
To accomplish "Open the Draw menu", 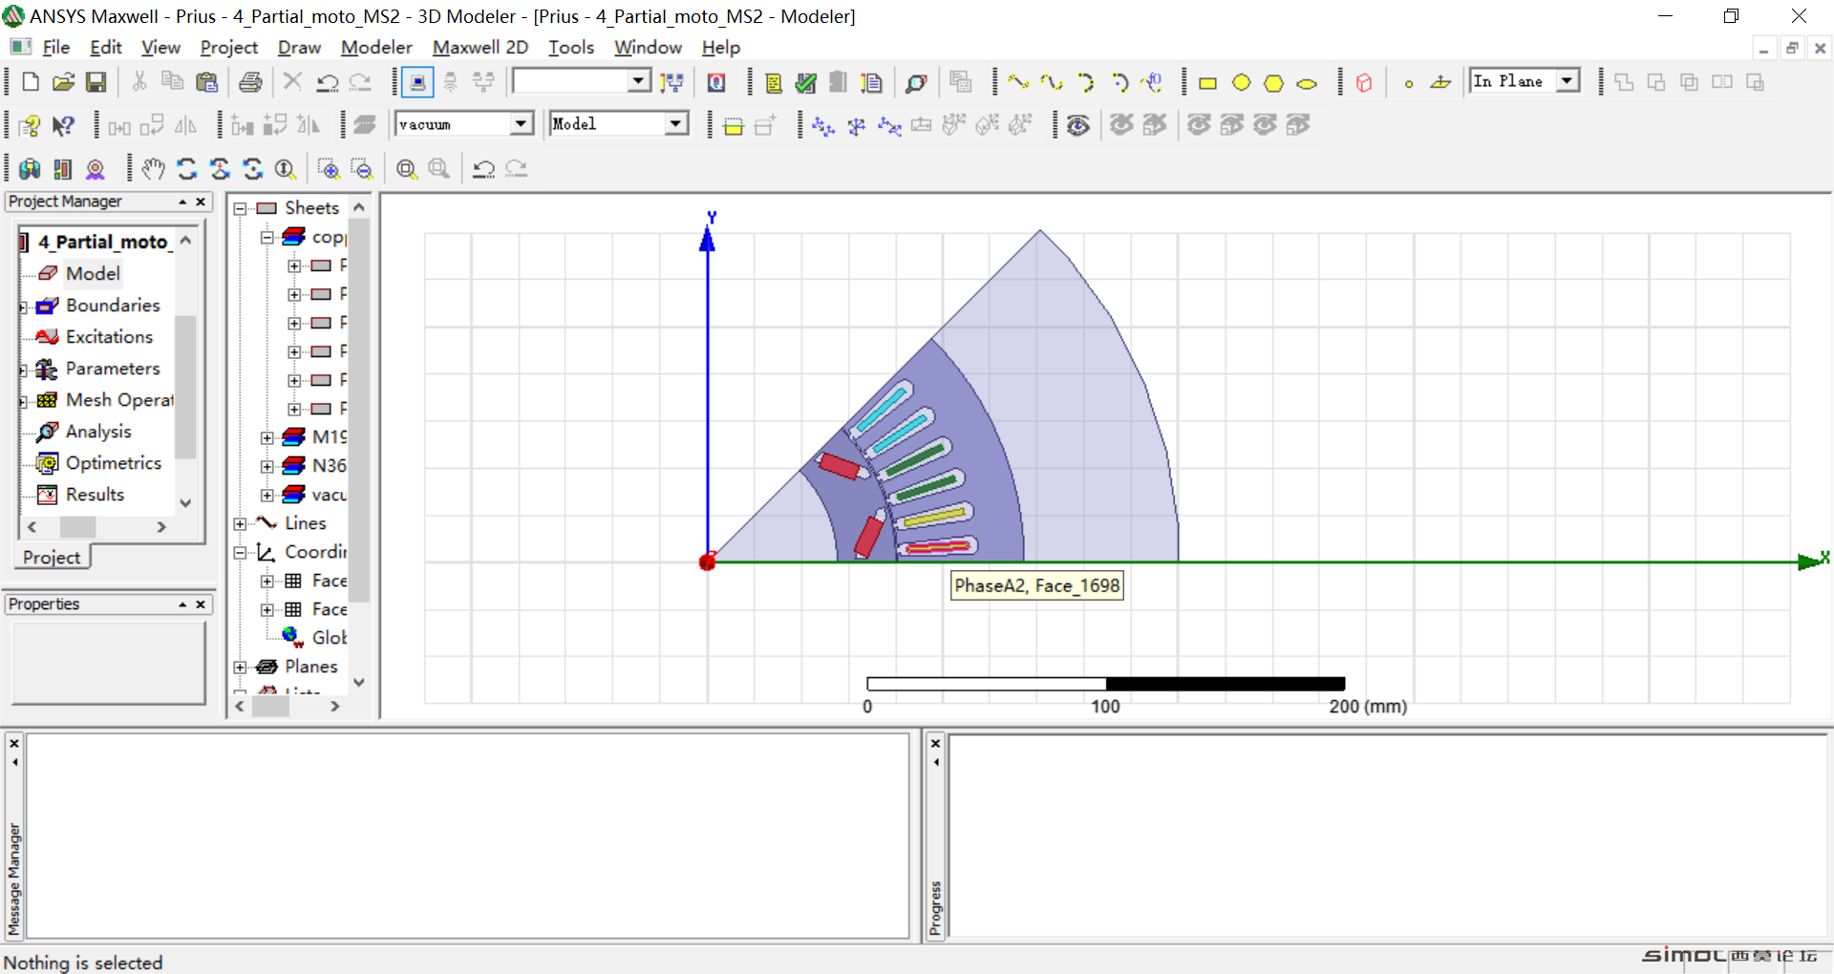I will click(299, 47).
